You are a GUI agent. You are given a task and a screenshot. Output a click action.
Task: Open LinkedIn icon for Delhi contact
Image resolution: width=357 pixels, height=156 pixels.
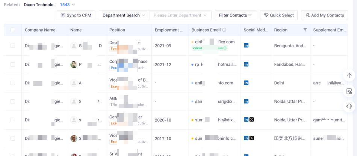(x=246, y=83)
